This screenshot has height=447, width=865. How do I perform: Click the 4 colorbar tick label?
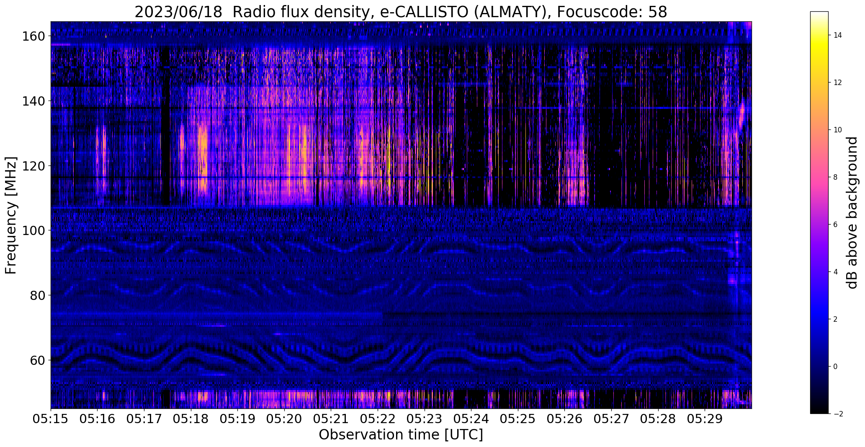point(836,272)
